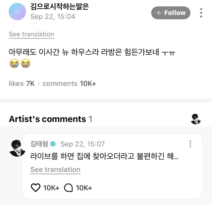Open replies via the speech bubble icon

tap(68, 188)
